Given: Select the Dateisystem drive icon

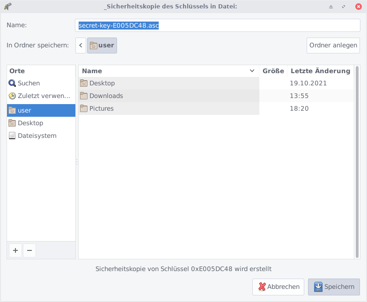Looking at the screenshot, I should pyautogui.click(x=12, y=136).
